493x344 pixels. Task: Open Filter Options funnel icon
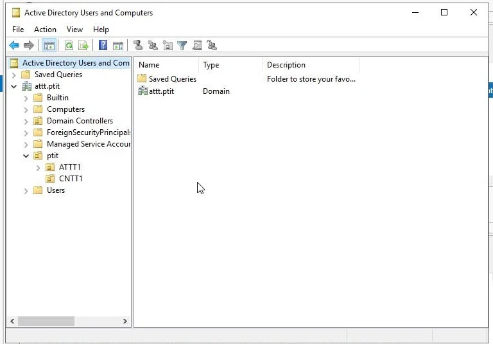(182, 46)
